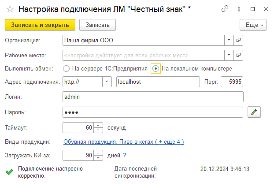This screenshot has height=186, width=274.
Task: Copy link to this form
Action: click(226, 9)
